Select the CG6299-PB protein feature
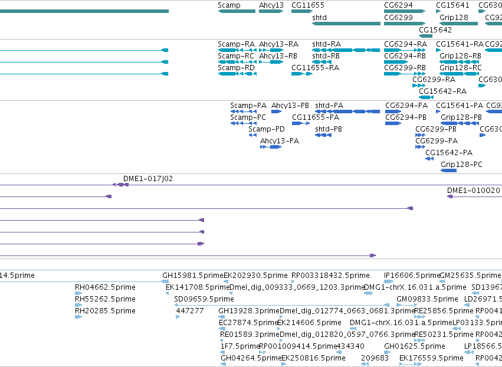This screenshot has height=367, width=502. click(421, 135)
